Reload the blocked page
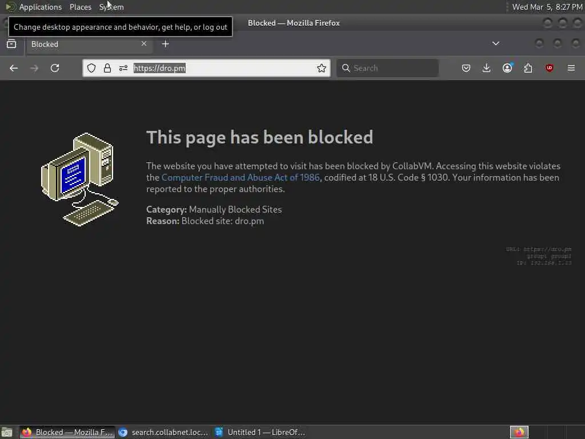585x439 pixels. pos(55,69)
